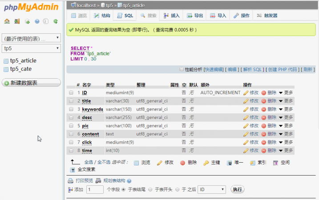This screenshot has height=200, width=319.
Task: Tick the checkbox for title column
Action: click(x=71, y=101)
